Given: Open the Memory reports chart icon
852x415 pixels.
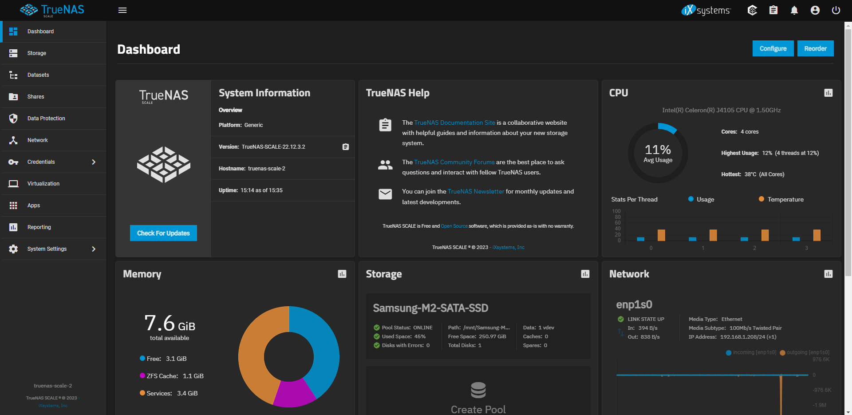Looking at the screenshot, I should pyautogui.click(x=342, y=274).
